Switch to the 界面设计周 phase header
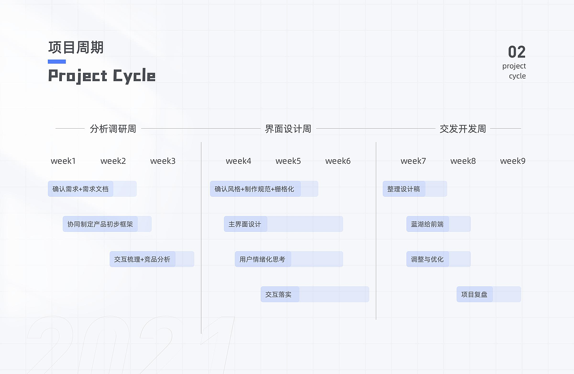This screenshot has height=374, width=574. point(288,129)
